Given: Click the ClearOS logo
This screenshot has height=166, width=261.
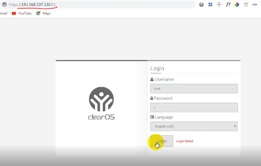Looking at the screenshot, I should (x=101, y=103).
